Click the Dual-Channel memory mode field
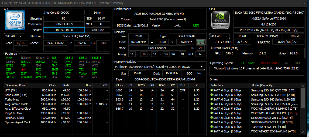 click(157, 48)
